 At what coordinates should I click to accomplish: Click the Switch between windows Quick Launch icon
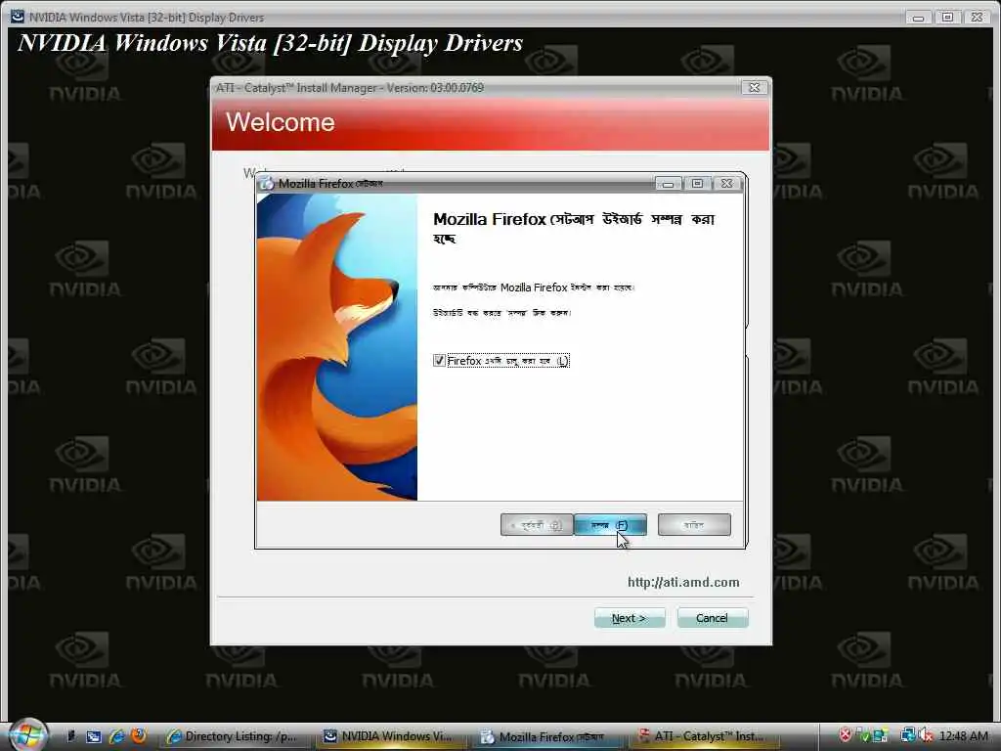[x=93, y=736]
